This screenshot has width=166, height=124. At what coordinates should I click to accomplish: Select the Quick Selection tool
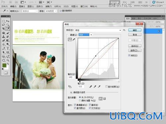tap(8, 25)
